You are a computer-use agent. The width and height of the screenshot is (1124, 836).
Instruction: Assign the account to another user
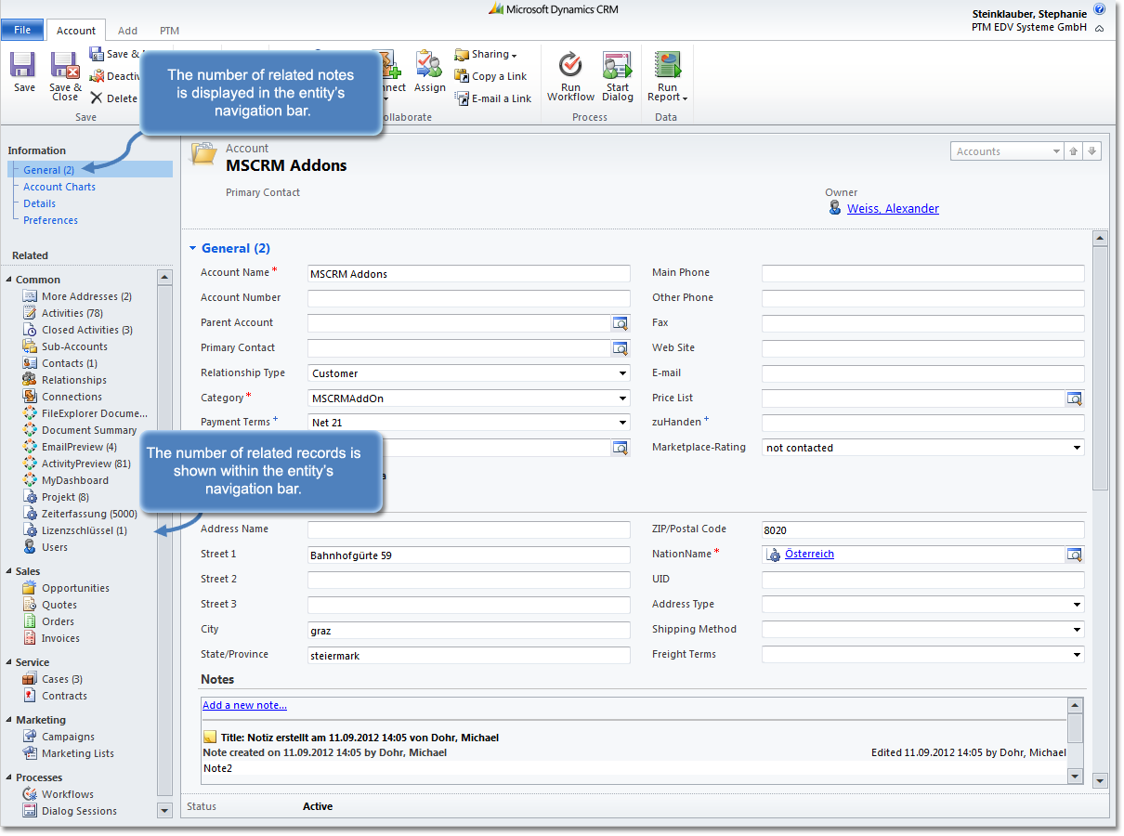coord(429,74)
